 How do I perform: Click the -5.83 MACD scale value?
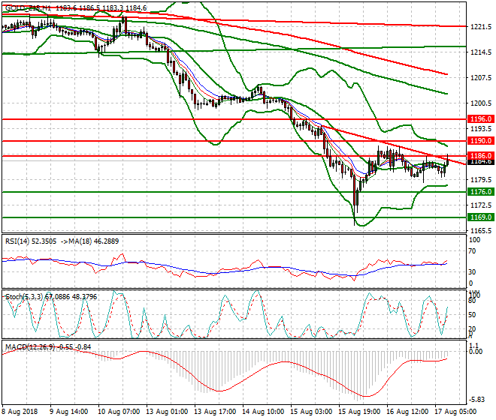point(477,400)
